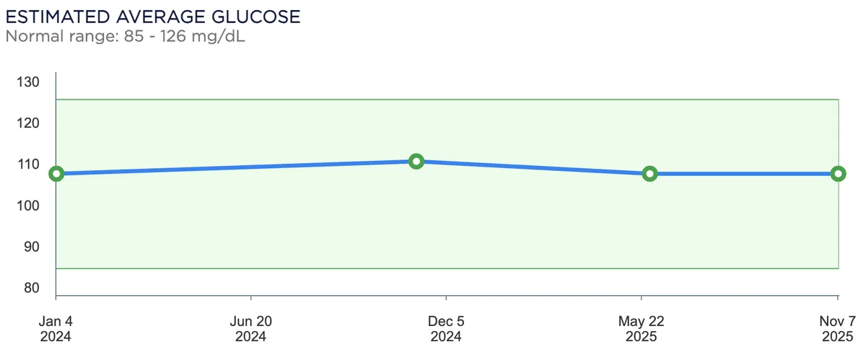The image size is (866, 360).
Task: Click the upper boundary line of the normal range
Action: pos(447,100)
